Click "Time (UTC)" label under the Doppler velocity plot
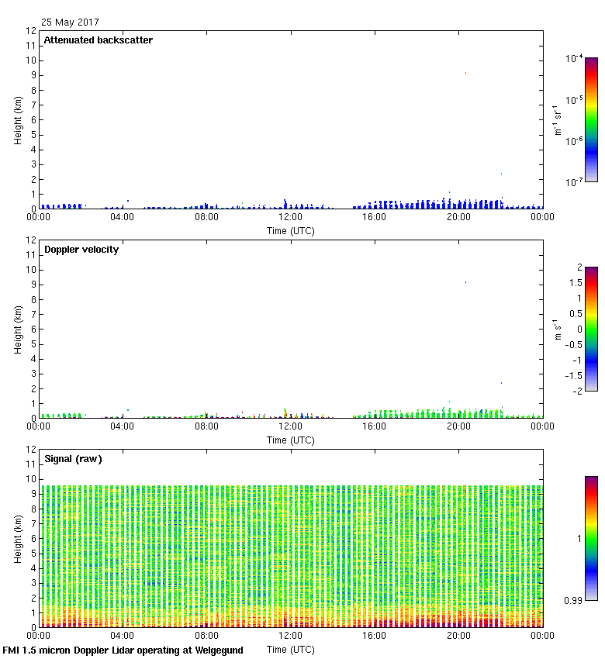The width and height of the screenshot is (605, 659). tap(290, 440)
